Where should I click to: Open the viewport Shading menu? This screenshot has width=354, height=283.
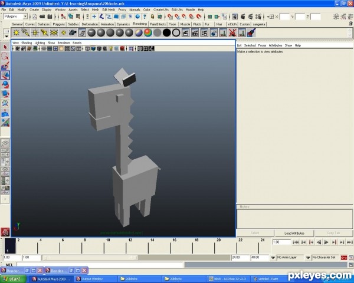(x=27, y=42)
